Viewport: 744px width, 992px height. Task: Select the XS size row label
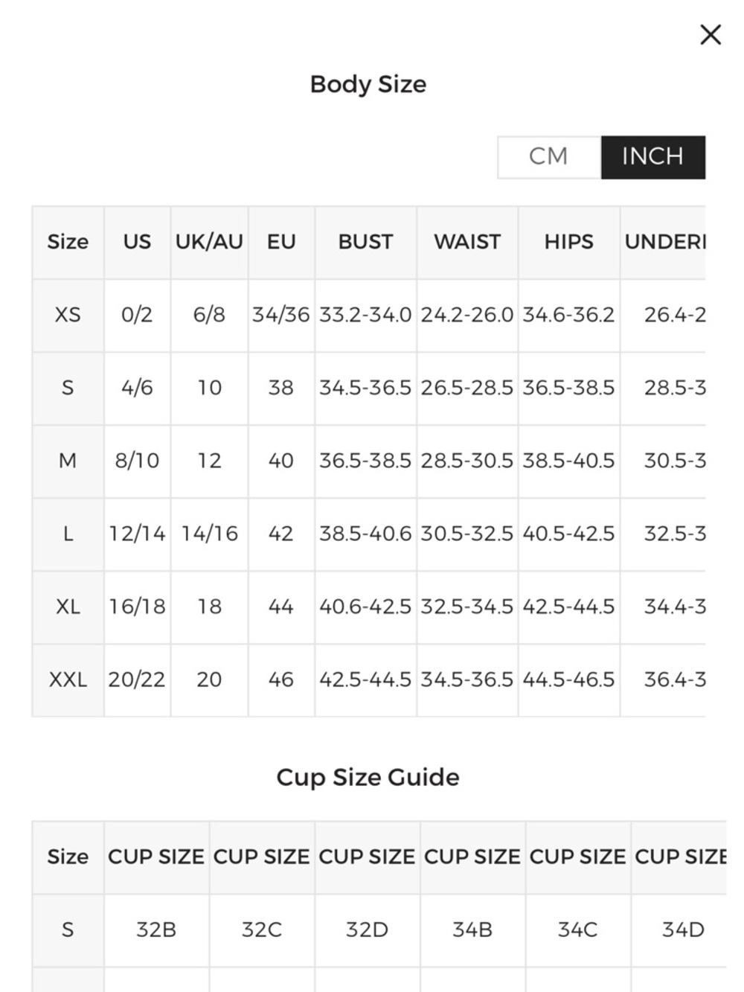coord(68,315)
